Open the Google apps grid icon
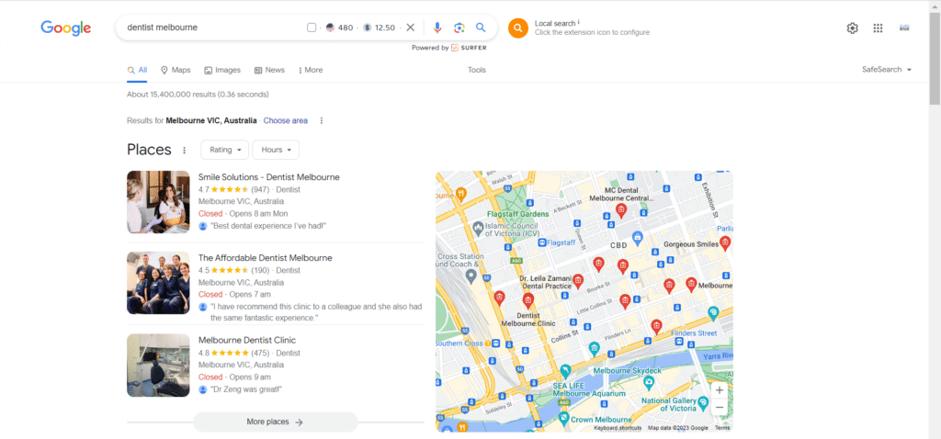This screenshot has width=941, height=439. click(x=878, y=28)
